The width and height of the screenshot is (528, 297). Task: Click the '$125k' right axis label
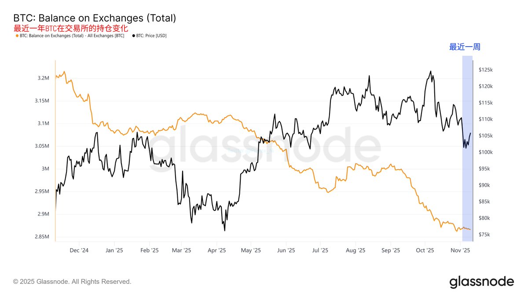click(487, 70)
